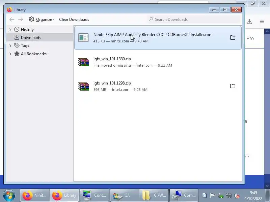Viewport: 270px width, 202px height.
Task: Go back using the Library back arrow
Action: click(x=12, y=20)
